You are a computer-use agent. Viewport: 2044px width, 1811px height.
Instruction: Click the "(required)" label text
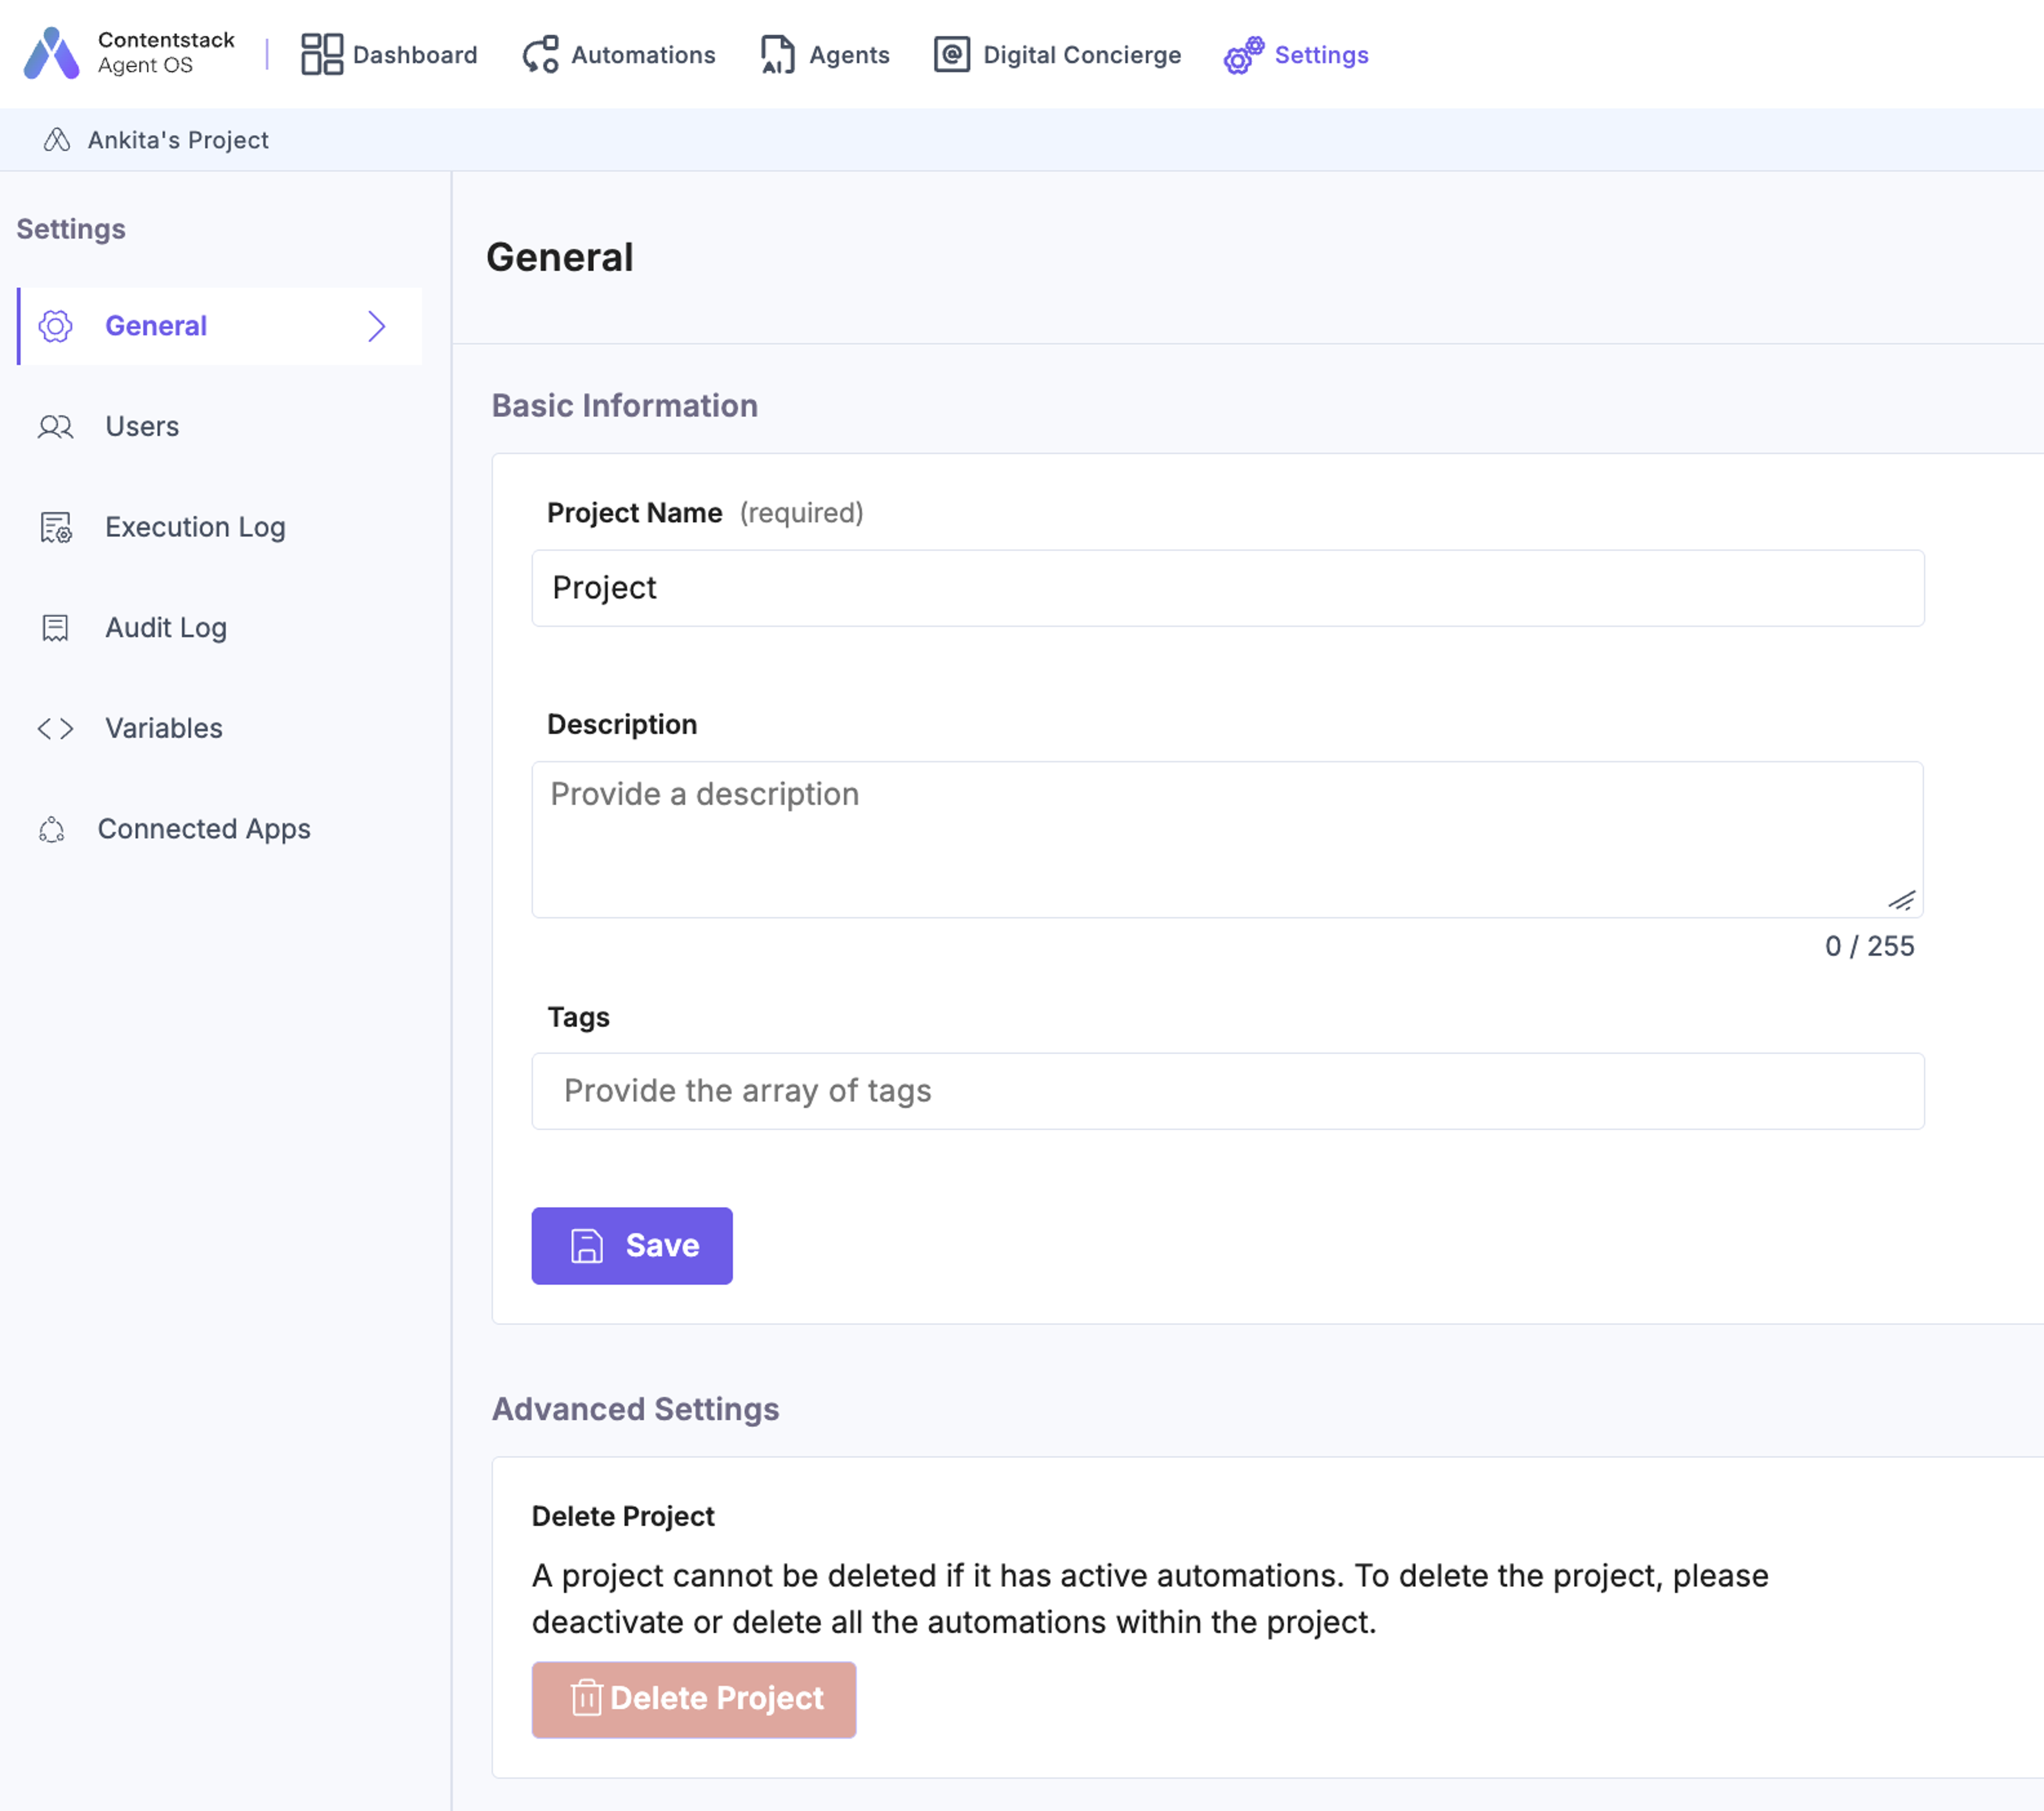[802, 513]
